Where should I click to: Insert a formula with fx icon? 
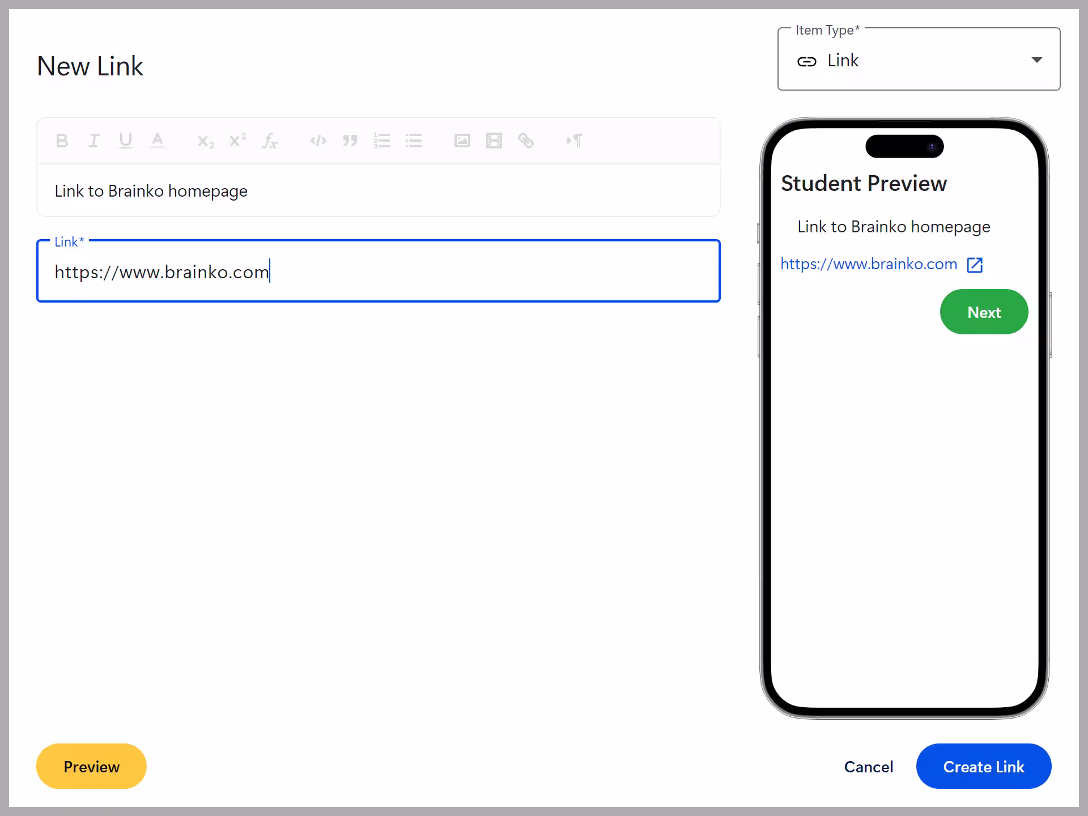269,141
